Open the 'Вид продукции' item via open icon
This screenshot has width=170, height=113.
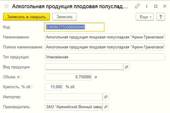[126, 67]
